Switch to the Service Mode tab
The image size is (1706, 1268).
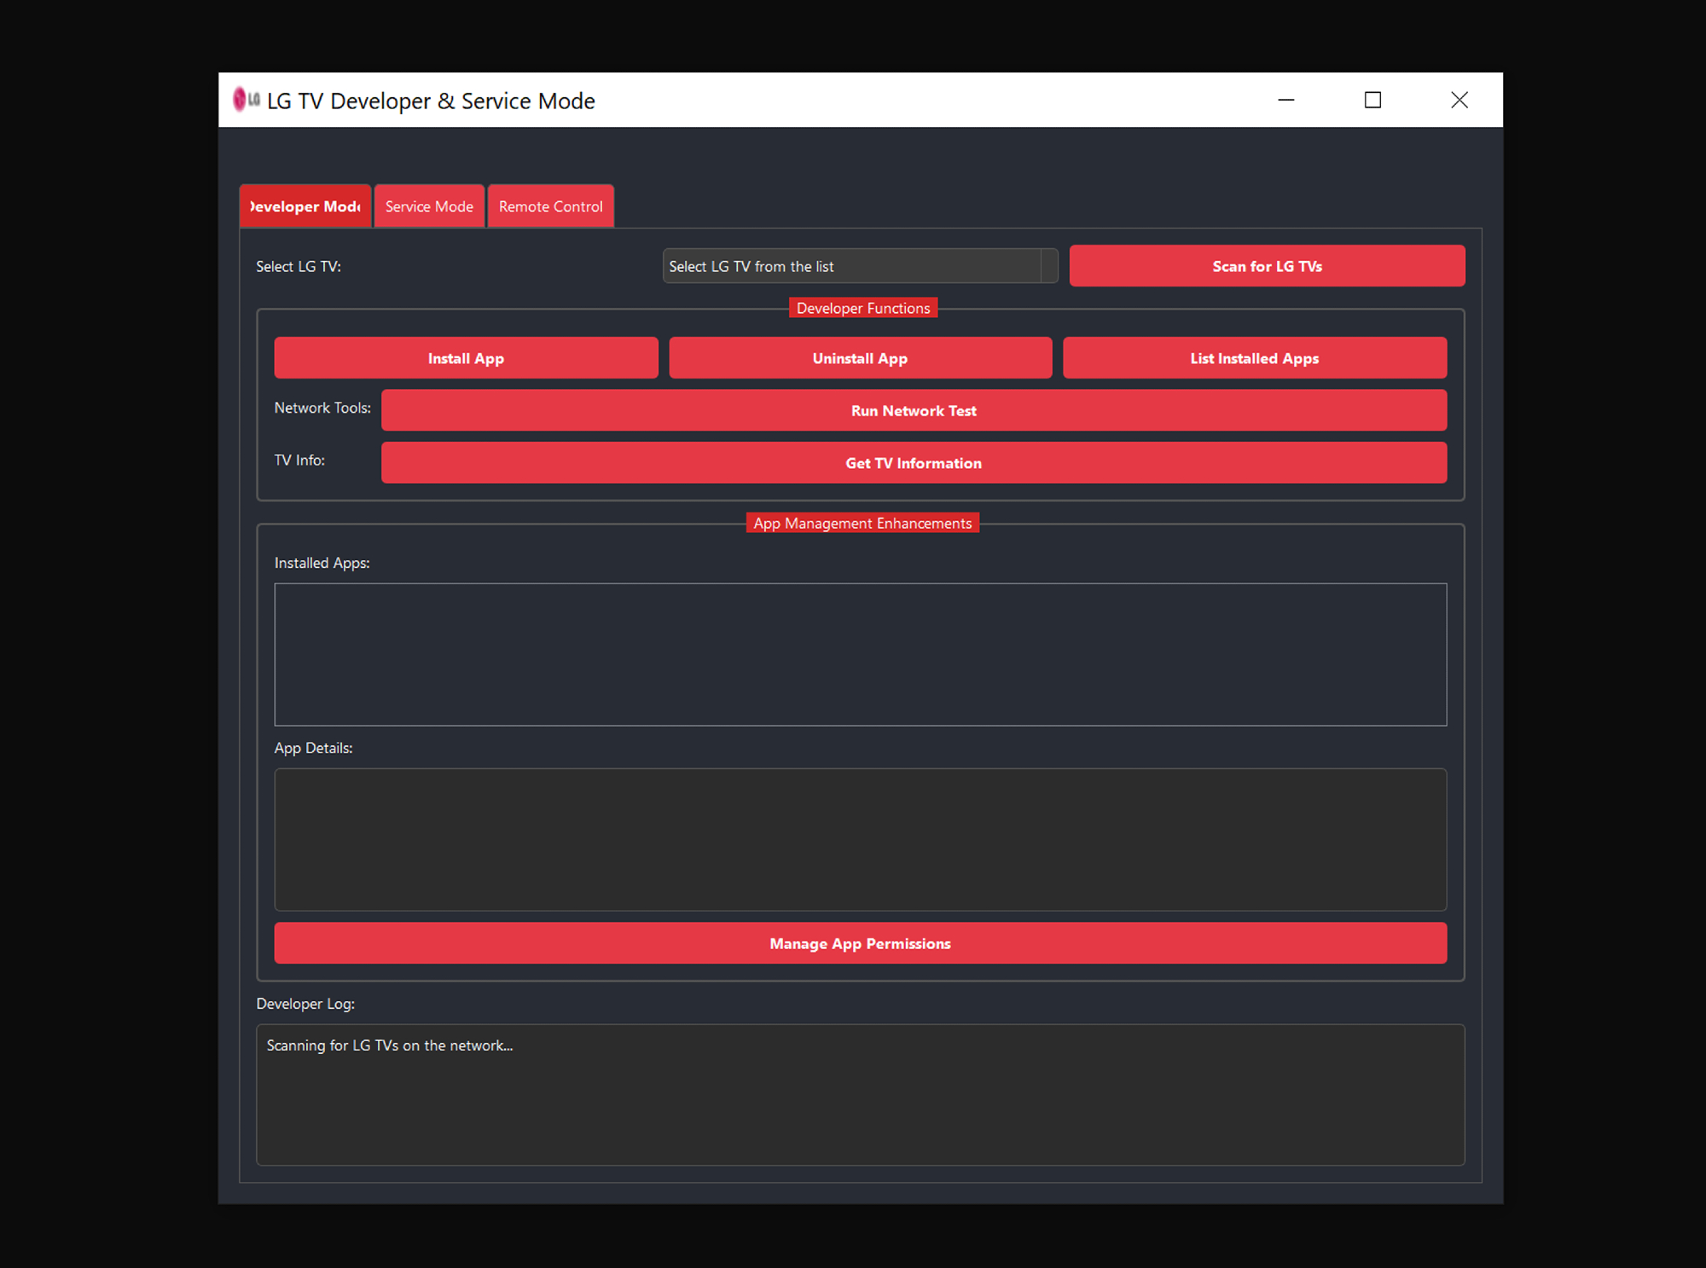click(x=429, y=206)
